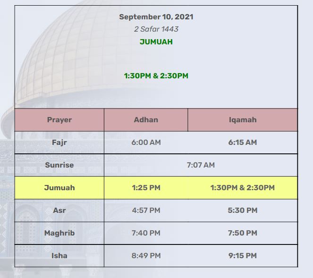Click Jumuah iqamah 1:30PM & 2:30PM cell
Viewport: 313px width, 278px height.
[243, 188]
